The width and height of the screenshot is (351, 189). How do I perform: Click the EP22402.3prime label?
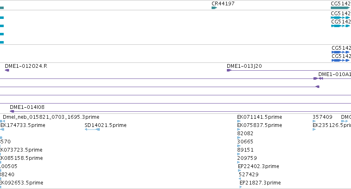[x=259, y=166]
